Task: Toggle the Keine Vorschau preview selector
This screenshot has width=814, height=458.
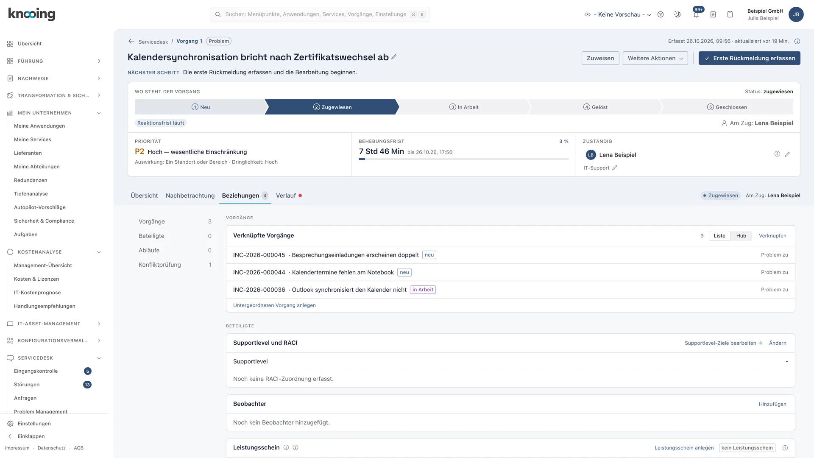Action: [618, 14]
